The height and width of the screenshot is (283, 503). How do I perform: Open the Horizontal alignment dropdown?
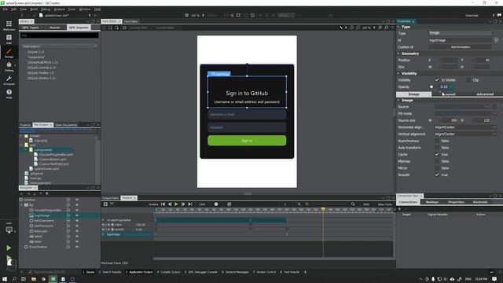pos(466,127)
